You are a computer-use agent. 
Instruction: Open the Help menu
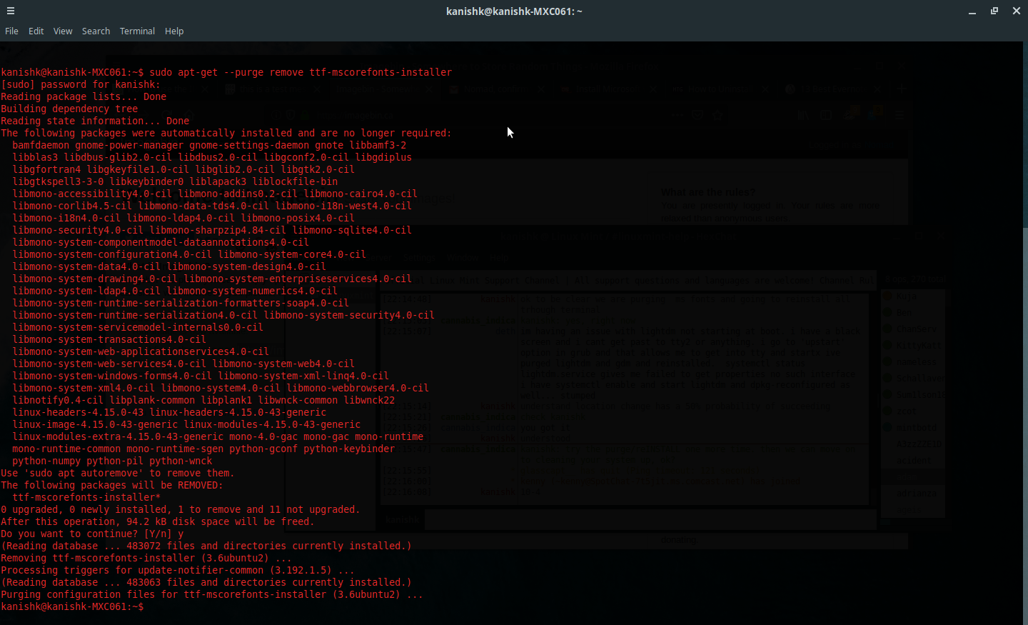click(174, 31)
